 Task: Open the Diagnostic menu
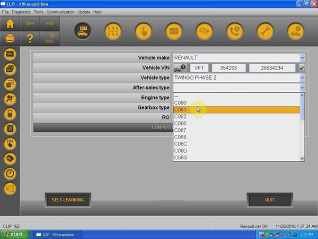21,12
